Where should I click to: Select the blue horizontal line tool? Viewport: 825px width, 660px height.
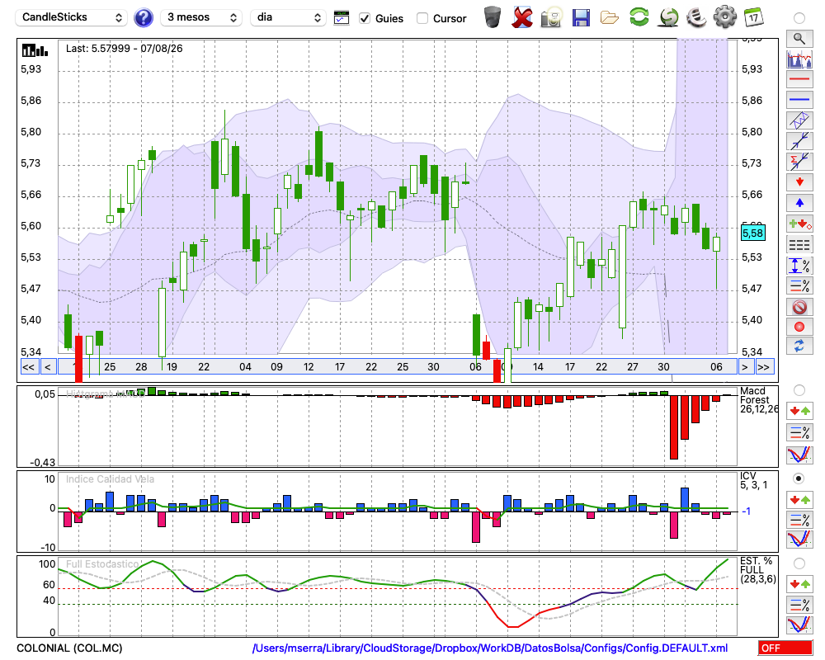coord(799,100)
